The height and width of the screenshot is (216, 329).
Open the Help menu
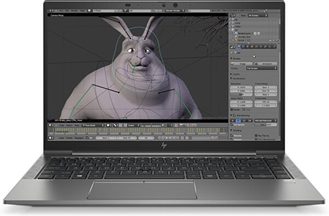82,10
